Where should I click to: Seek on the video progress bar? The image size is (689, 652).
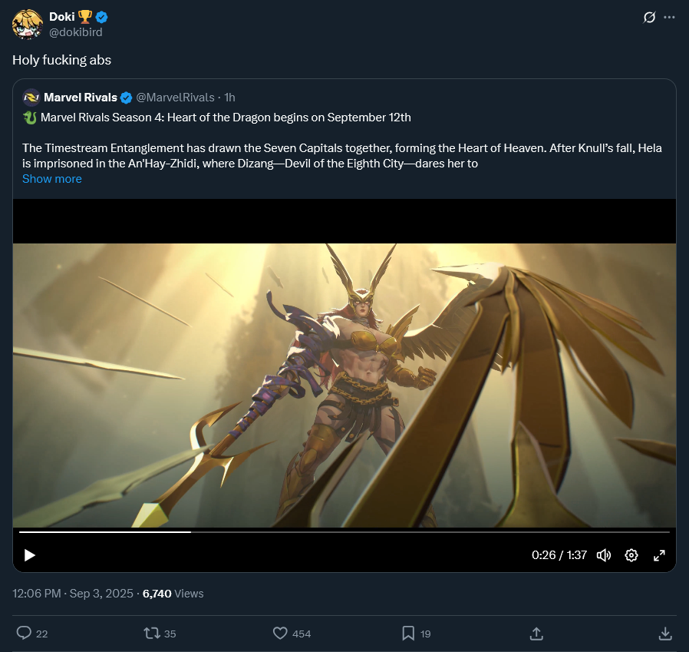344,532
